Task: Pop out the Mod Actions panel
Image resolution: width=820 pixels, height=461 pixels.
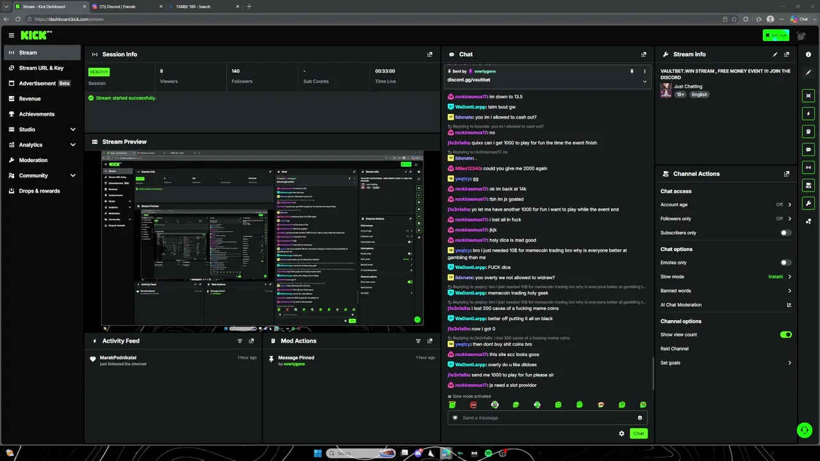Action: click(x=430, y=341)
